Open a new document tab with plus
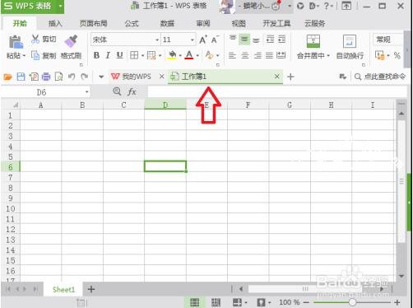The image size is (413, 308). tap(290, 77)
